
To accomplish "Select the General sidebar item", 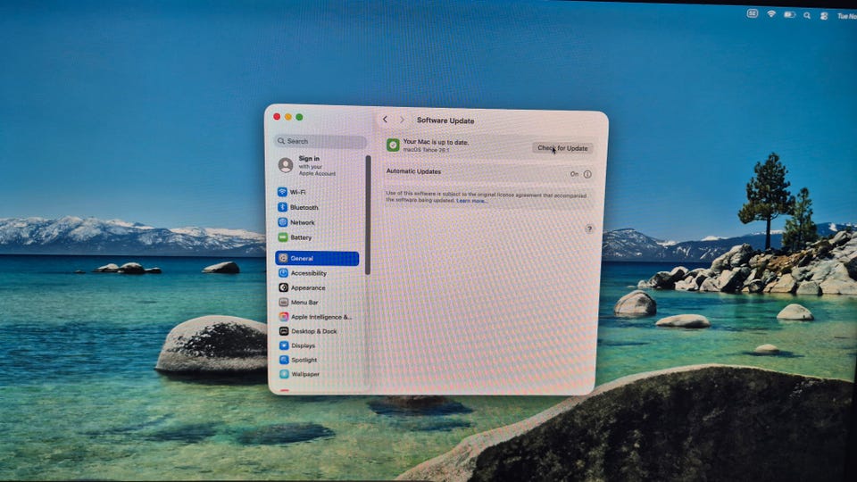I will [317, 258].
